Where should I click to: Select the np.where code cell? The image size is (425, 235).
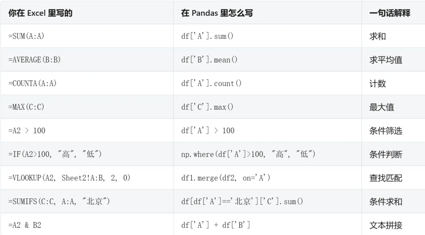[248, 154]
